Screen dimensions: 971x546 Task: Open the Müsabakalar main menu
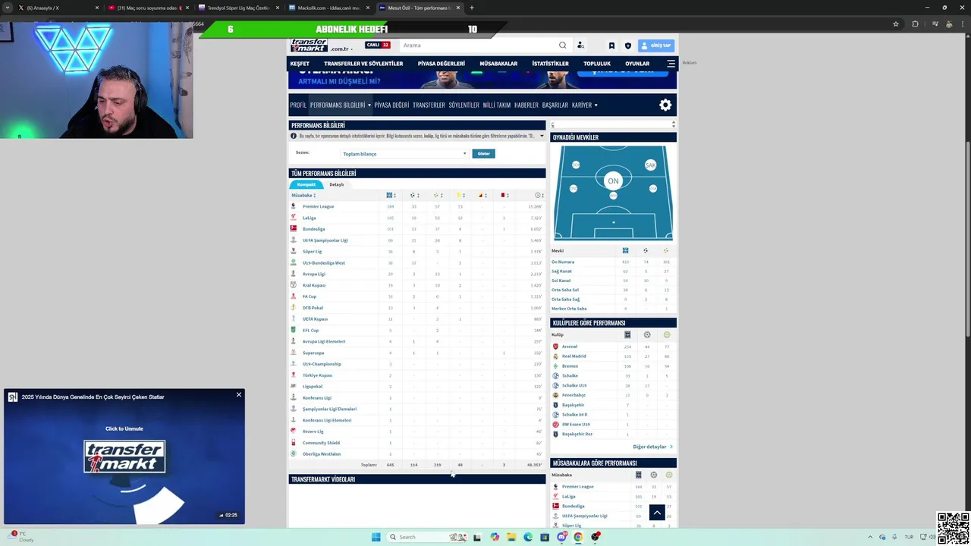tap(498, 64)
